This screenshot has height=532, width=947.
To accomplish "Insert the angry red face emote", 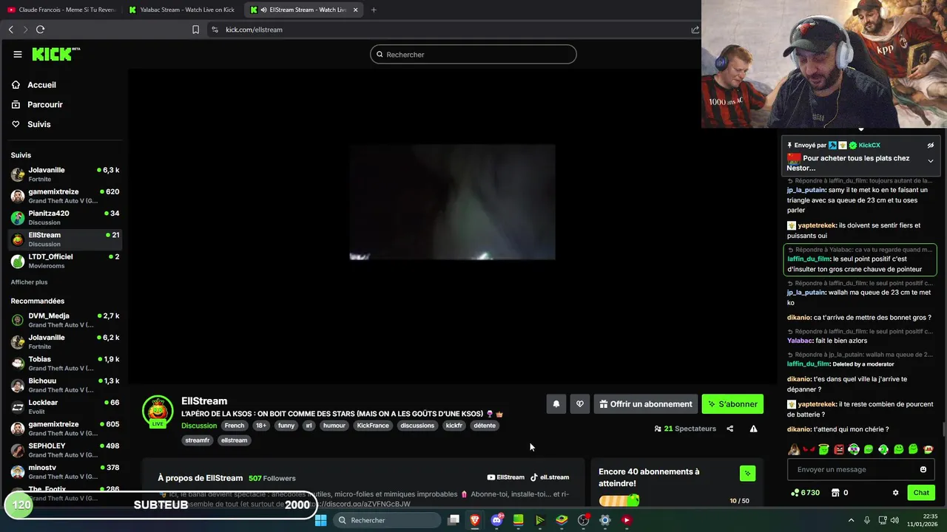I will click(x=839, y=449).
